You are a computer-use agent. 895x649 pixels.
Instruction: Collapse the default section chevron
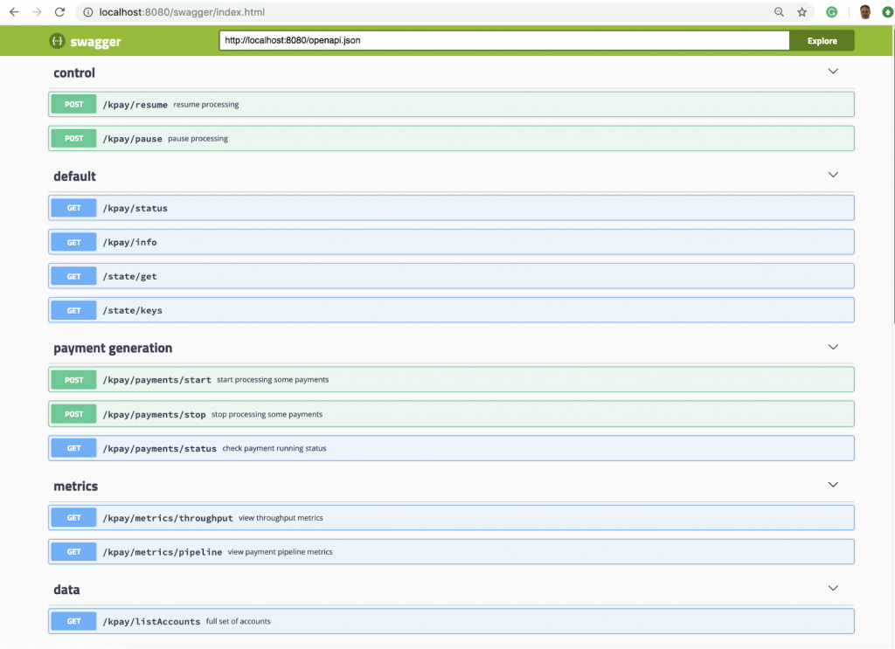click(x=833, y=175)
